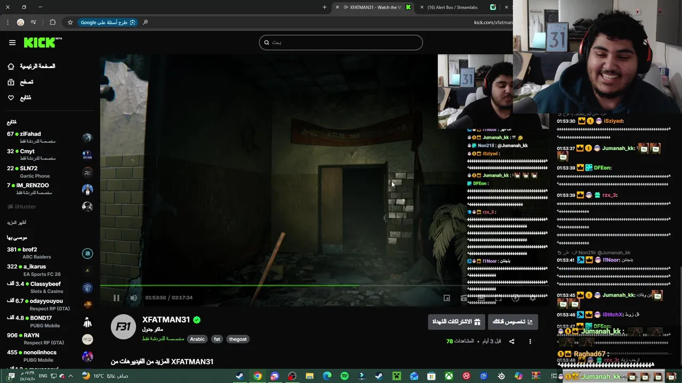Open Chrome profile avatar
This screenshot has height=383, width=682.
click(x=20, y=22)
